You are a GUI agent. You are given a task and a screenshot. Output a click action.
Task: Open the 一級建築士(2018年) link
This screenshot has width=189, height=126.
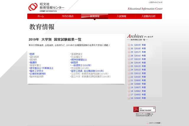[81, 65]
